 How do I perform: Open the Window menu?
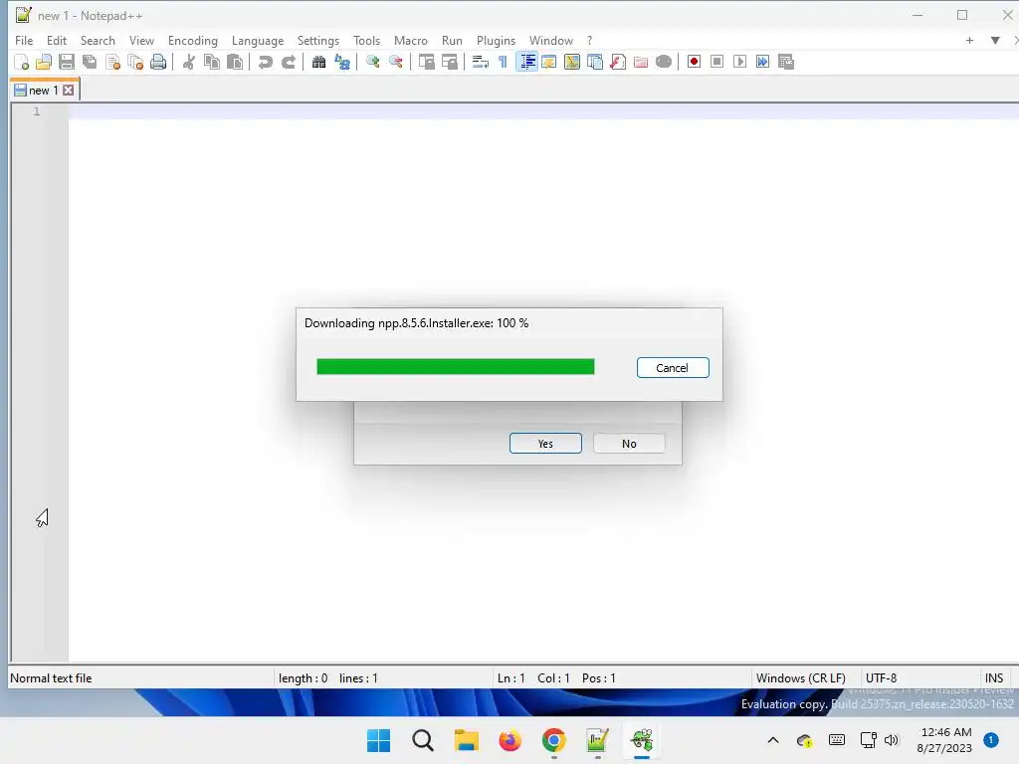tap(551, 40)
